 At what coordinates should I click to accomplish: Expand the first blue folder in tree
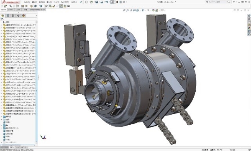(1, 117)
